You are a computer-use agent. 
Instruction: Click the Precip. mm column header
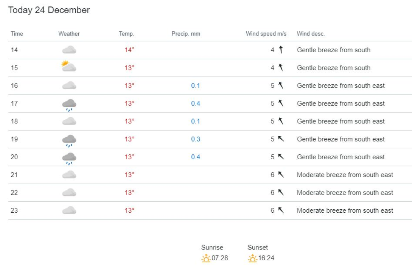pyautogui.click(x=186, y=33)
